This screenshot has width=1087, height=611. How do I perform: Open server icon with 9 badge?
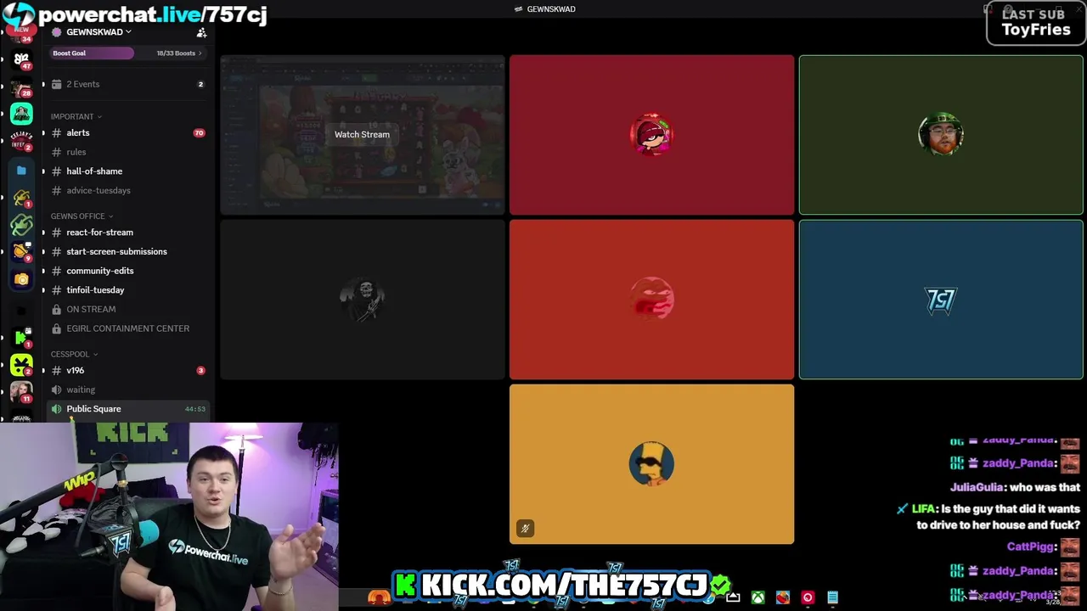21,251
